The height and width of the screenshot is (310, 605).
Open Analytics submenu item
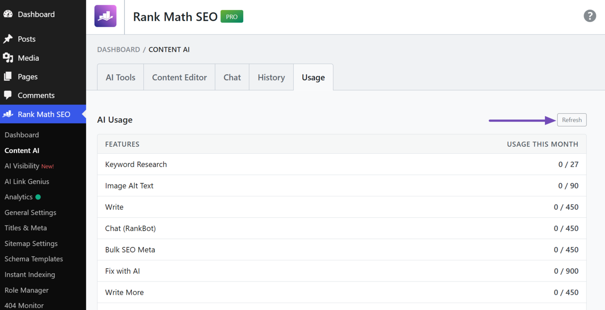pyautogui.click(x=19, y=197)
